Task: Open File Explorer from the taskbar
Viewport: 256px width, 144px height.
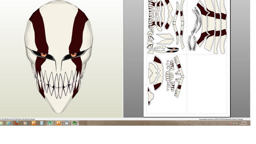Action: coord(1,123)
